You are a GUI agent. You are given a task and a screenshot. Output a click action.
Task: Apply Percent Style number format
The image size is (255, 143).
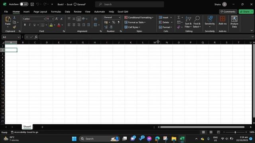coord(114,22)
